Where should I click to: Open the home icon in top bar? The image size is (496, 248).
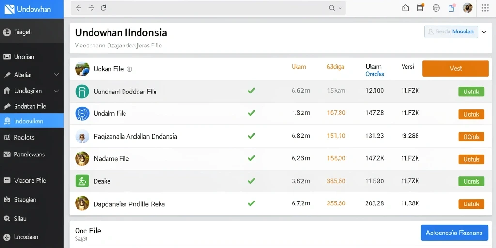(405, 8)
